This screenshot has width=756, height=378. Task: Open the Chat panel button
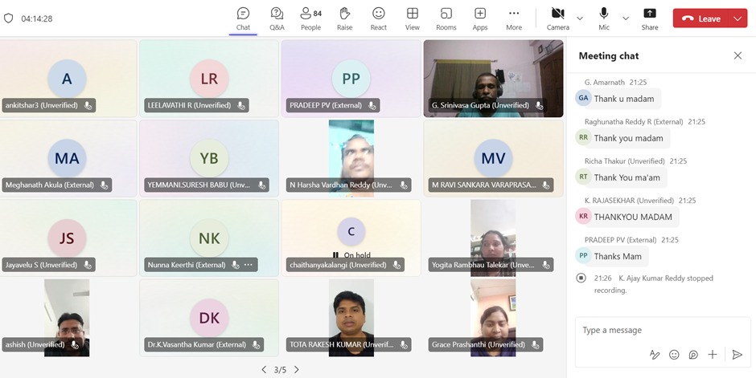coord(243,18)
